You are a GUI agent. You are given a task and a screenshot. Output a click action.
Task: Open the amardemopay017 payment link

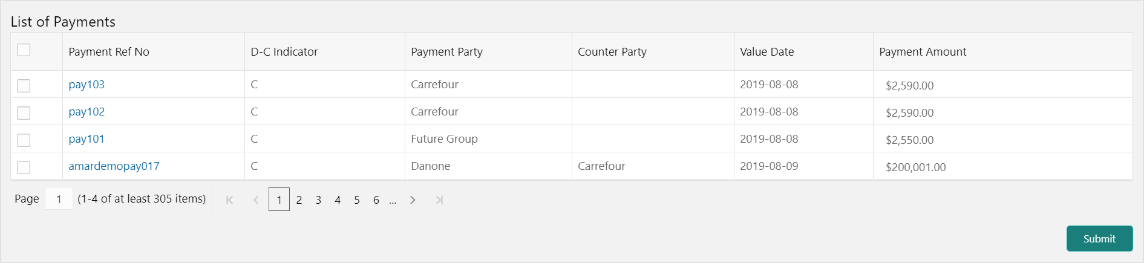click(114, 166)
